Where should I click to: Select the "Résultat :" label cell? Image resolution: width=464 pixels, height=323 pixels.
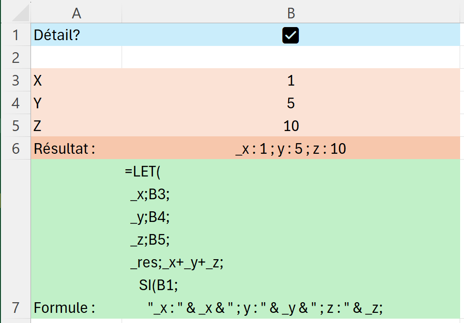[x=76, y=148]
